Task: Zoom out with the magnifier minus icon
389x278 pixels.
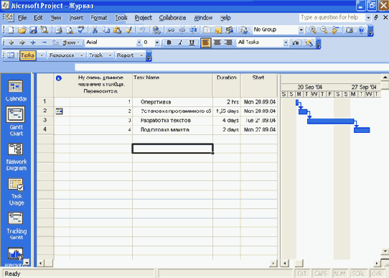Action: 324,30
